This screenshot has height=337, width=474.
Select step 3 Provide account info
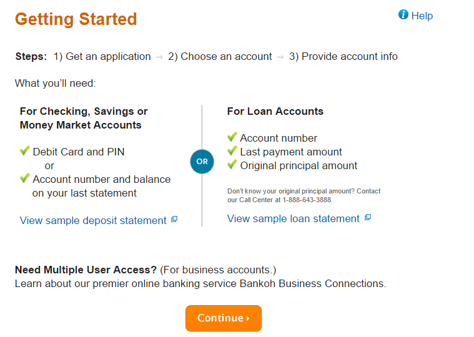343,56
